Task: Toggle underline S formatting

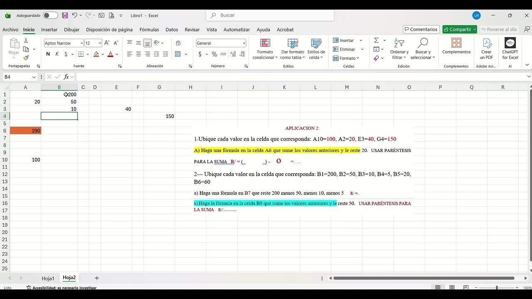Action: [66, 54]
